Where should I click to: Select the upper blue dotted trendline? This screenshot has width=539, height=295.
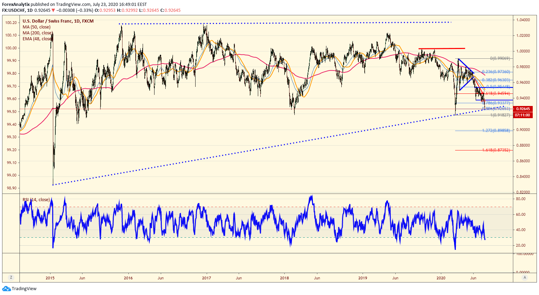[285, 23]
